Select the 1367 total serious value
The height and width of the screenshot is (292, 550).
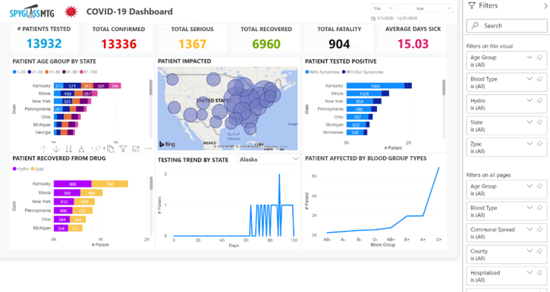tap(192, 44)
